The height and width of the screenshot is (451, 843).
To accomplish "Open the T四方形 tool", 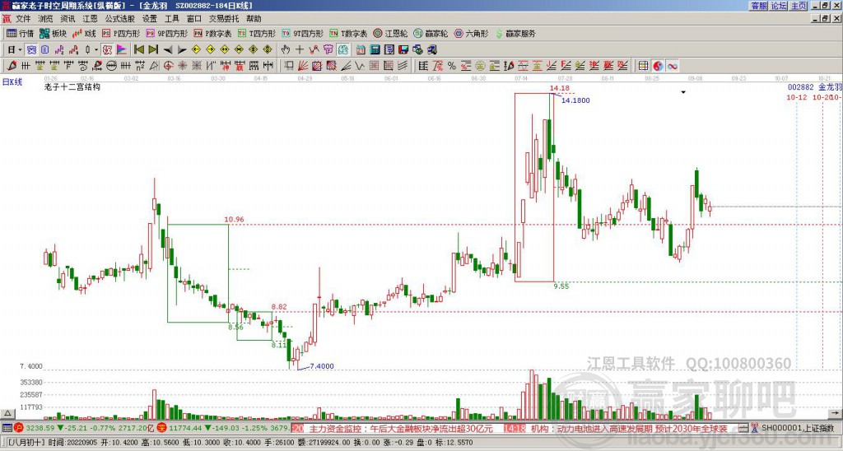I will [x=257, y=33].
